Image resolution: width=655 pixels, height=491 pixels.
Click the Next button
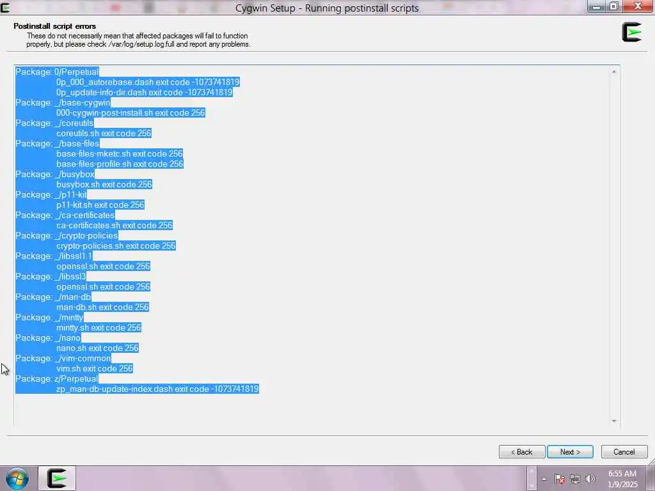click(570, 452)
